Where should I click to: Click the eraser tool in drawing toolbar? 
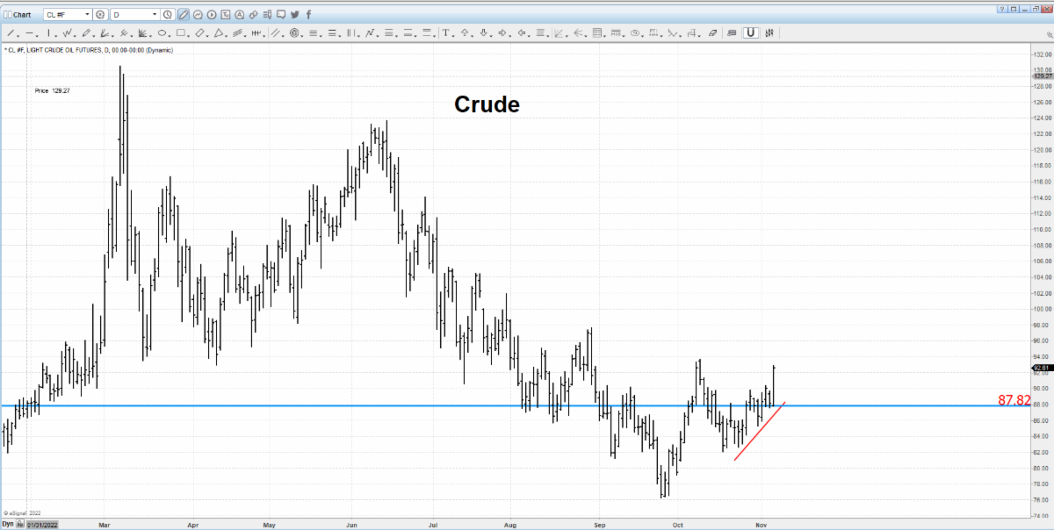coord(712,33)
